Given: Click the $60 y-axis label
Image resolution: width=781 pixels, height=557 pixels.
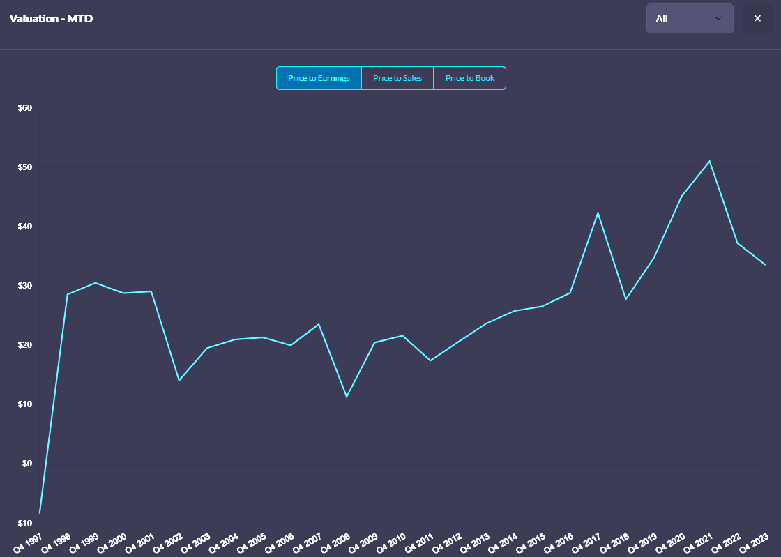Looking at the screenshot, I should pos(26,108).
